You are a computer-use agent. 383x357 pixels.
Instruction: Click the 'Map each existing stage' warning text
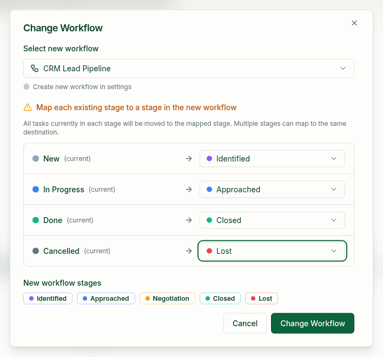click(x=136, y=107)
